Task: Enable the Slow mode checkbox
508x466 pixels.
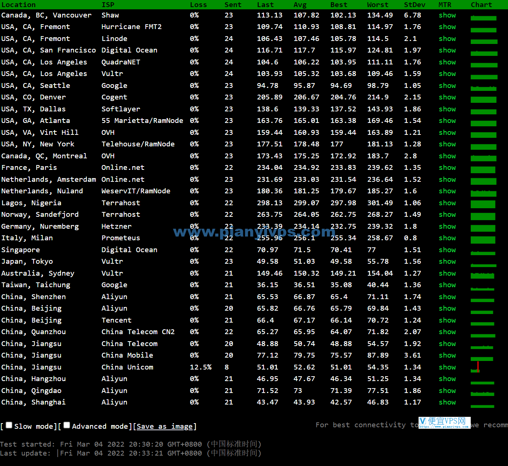Action: point(9,425)
